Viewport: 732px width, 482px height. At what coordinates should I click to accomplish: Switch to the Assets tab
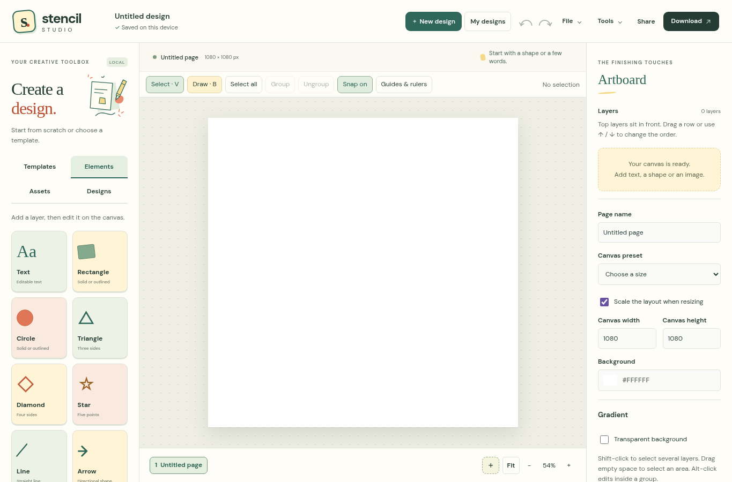point(40,191)
